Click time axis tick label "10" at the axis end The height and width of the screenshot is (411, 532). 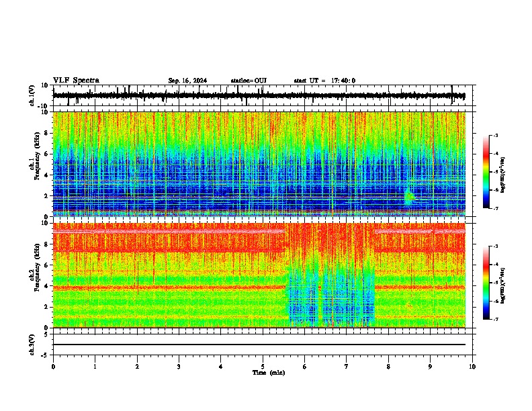click(x=472, y=367)
